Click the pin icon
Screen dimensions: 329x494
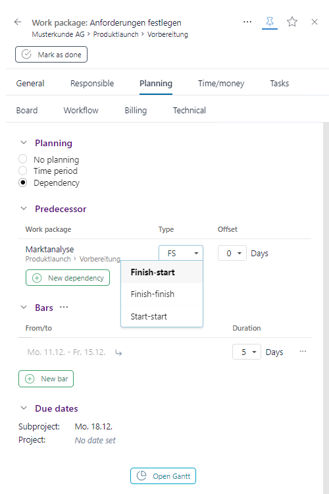click(x=270, y=22)
